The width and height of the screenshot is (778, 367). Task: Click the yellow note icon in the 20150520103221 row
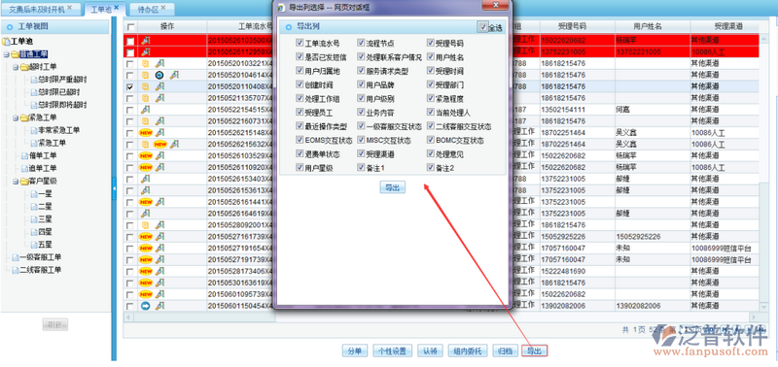145,63
